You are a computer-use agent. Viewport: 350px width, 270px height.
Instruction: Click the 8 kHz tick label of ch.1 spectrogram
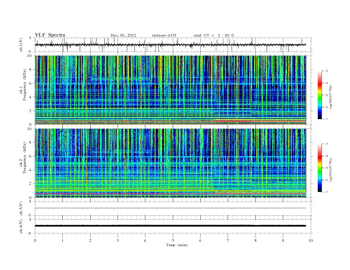pos(30,70)
